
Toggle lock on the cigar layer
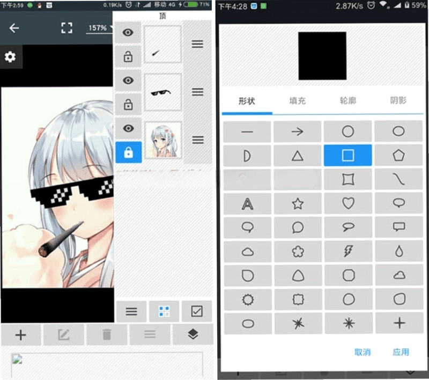pos(128,56)
